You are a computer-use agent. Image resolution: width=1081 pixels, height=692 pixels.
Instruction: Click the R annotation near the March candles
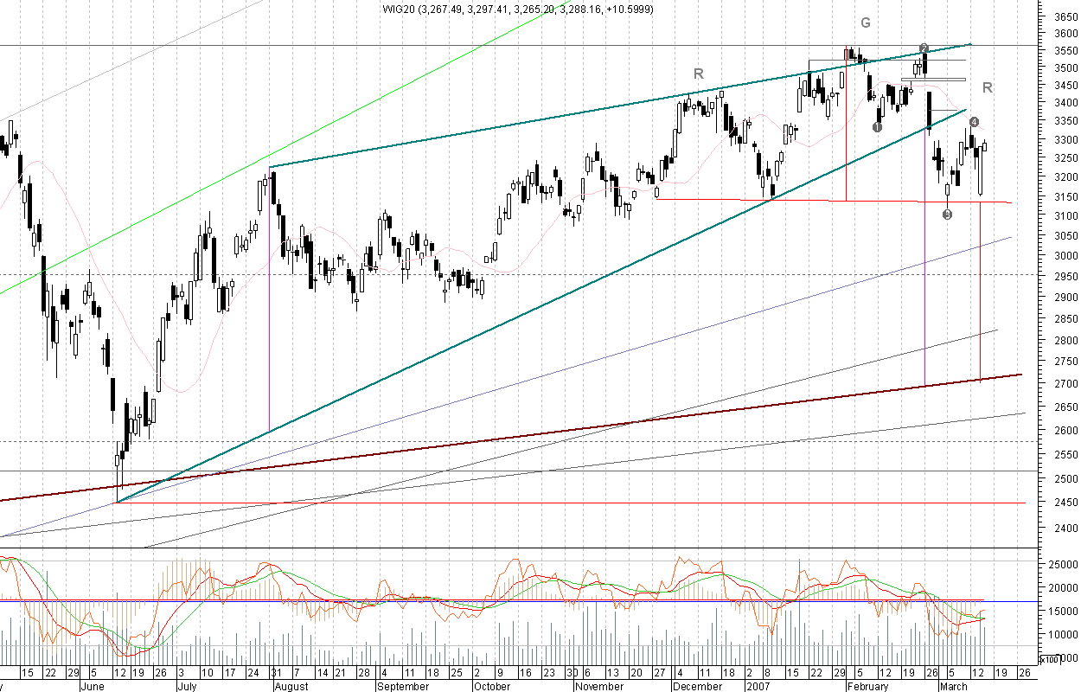click(x=988, y=87)
